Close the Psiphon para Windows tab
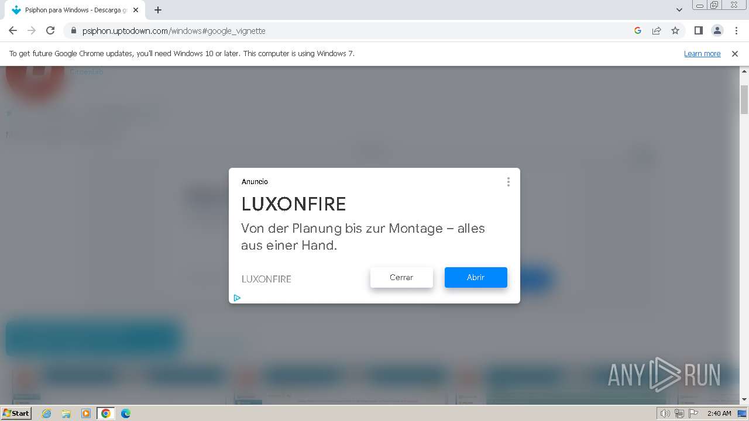 [136, 10]
